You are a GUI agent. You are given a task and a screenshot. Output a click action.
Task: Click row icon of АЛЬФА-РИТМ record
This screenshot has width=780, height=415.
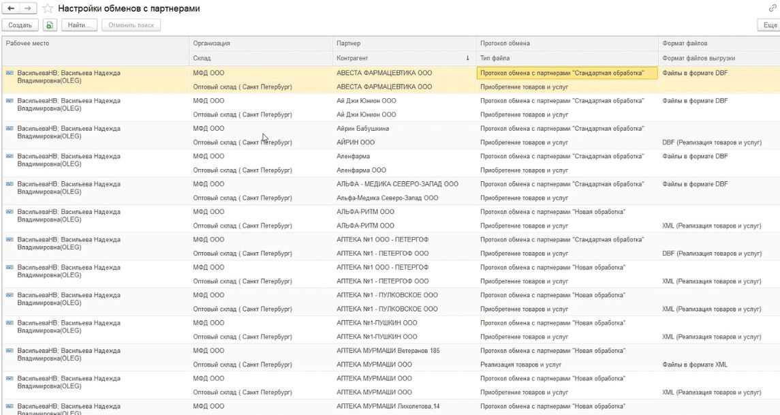(x=10, y=211)
